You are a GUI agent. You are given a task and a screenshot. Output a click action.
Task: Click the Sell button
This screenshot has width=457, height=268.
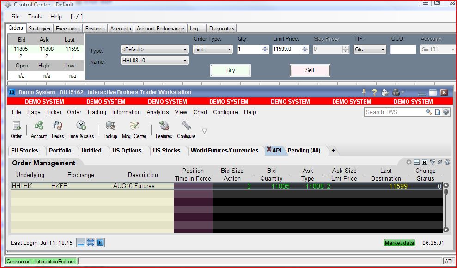coord(310,70)
